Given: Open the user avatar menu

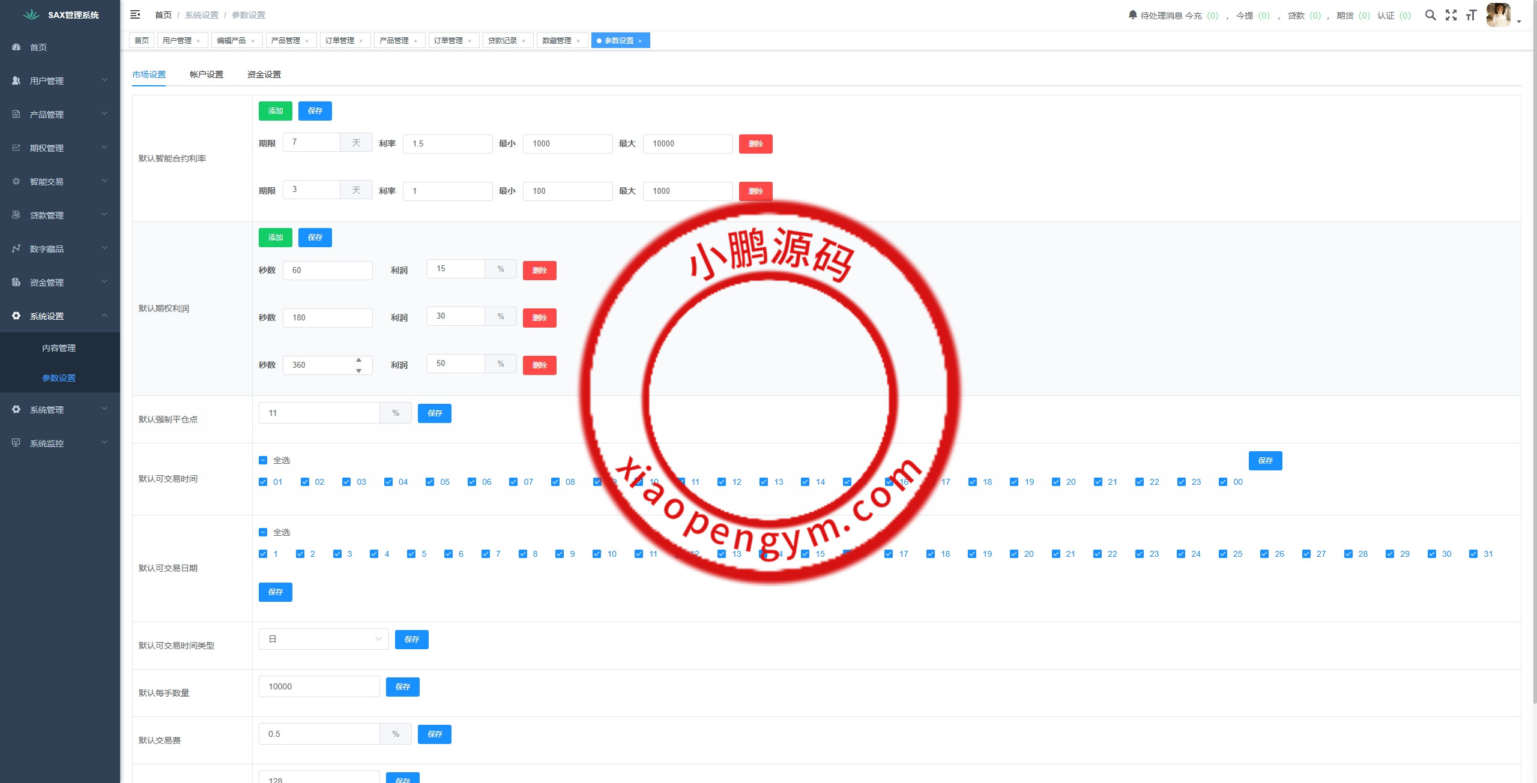Looking at the screenshot, I should (1499, 15).
